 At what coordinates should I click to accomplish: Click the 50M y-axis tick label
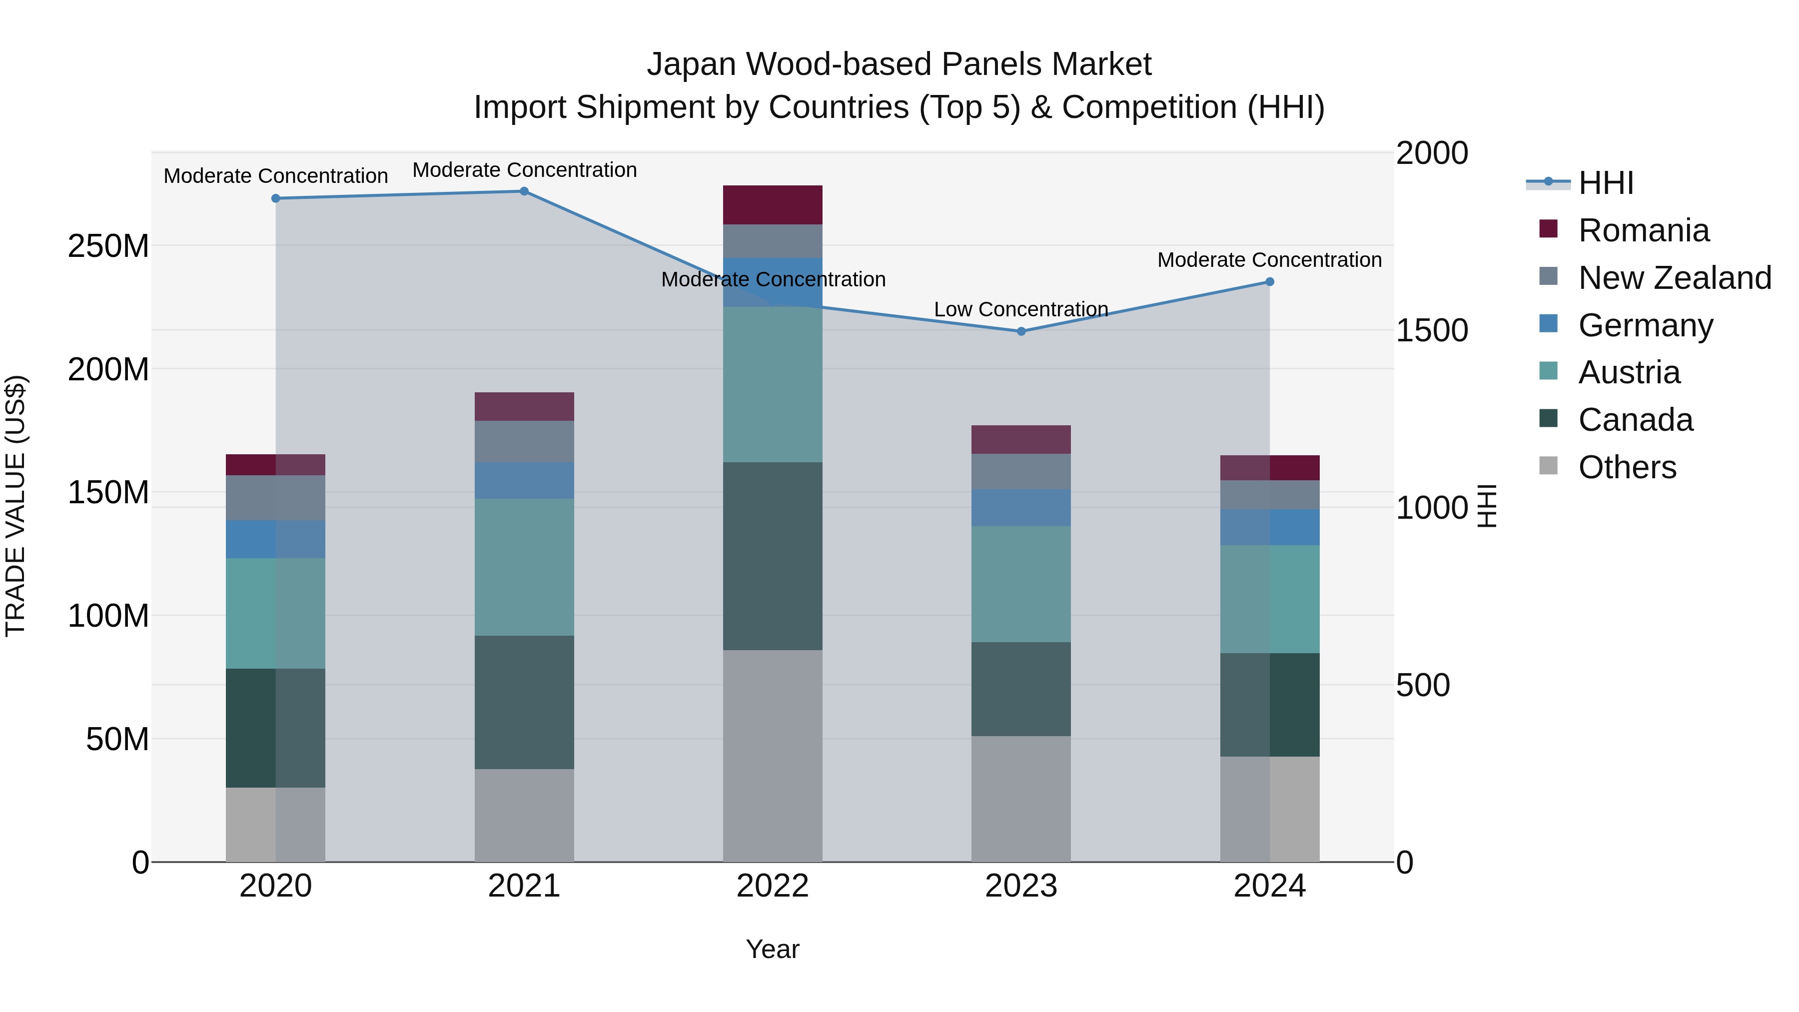(117, 739)
